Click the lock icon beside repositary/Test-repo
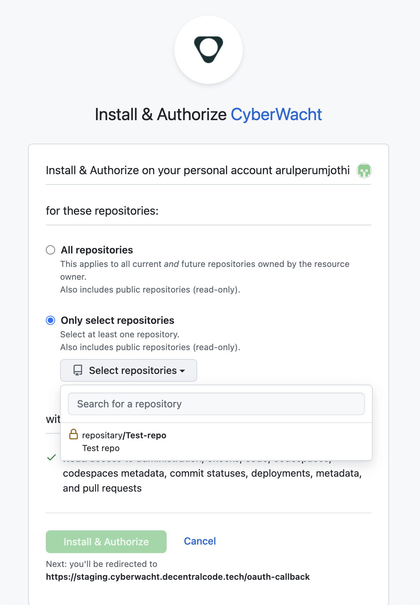Screen dimensions: 420x605 pos(74,435)
